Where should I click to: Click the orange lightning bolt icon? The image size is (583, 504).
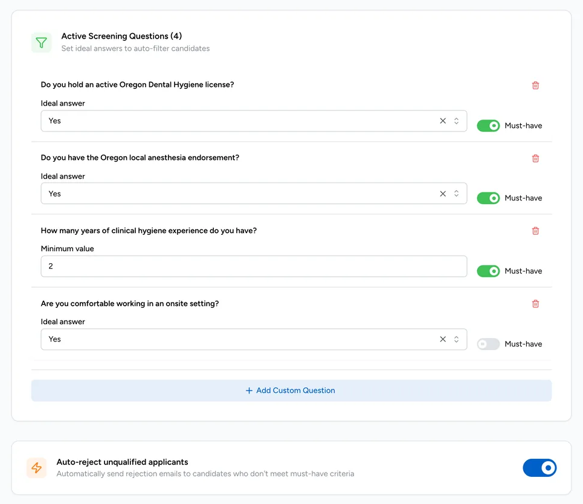(x=36, y=468)
